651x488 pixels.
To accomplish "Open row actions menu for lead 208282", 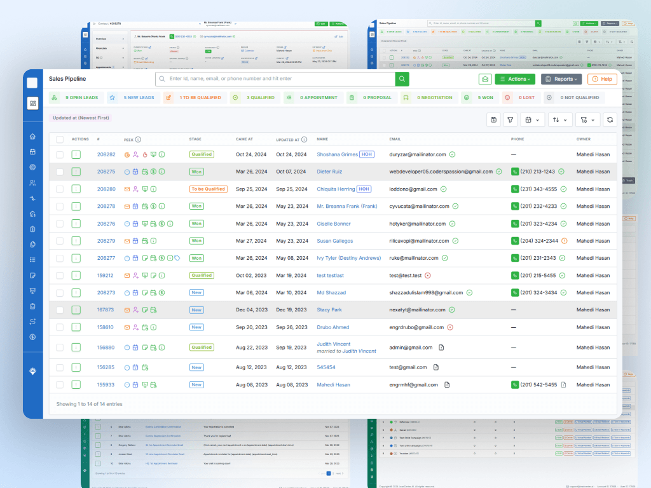I will click(76, 154).
